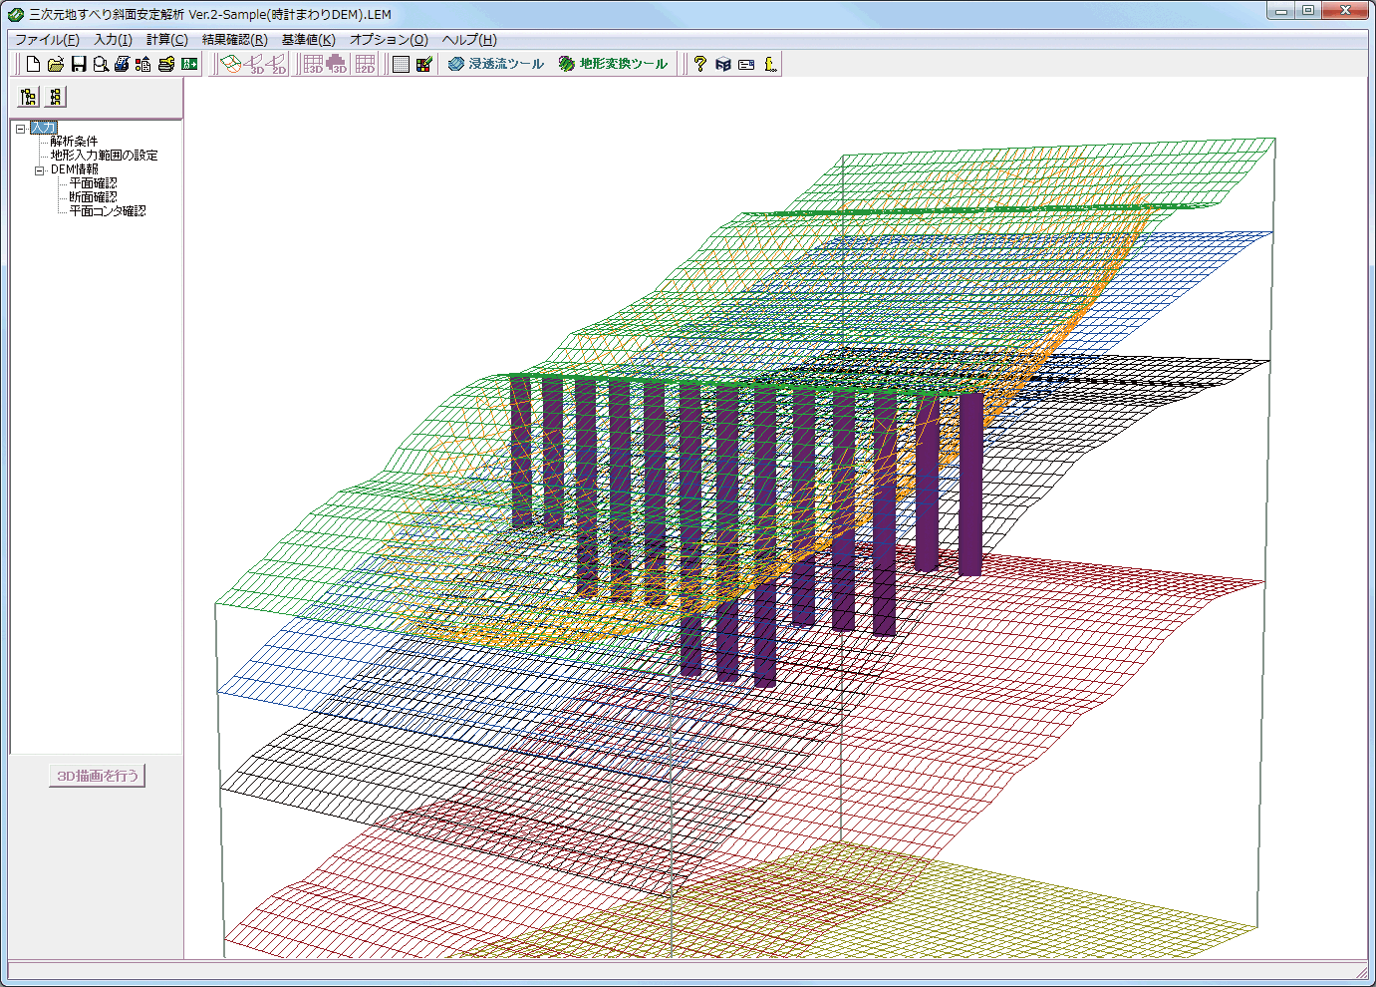Open the オプション(O) menu
1376x987 pixels.
pyautogui.click(x=389, y=40)
